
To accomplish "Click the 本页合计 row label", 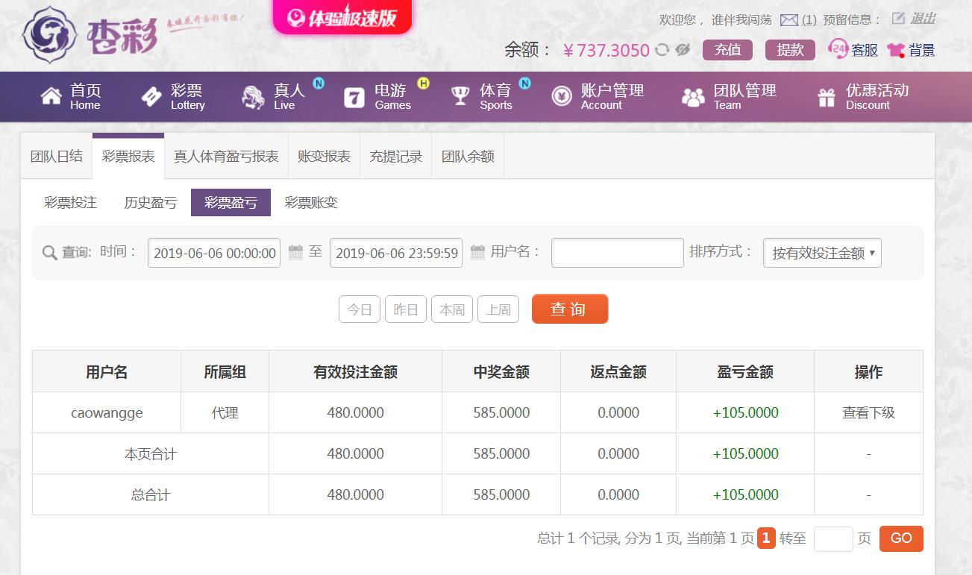I will (x=151, y=453).
